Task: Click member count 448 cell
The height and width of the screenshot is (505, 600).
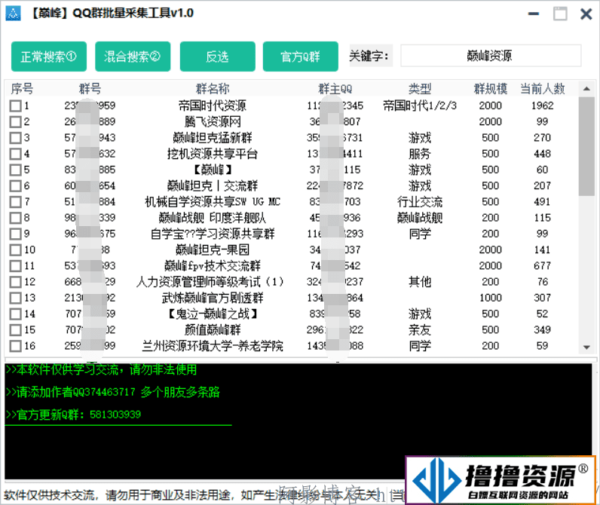Action: [x=542, y=154]
